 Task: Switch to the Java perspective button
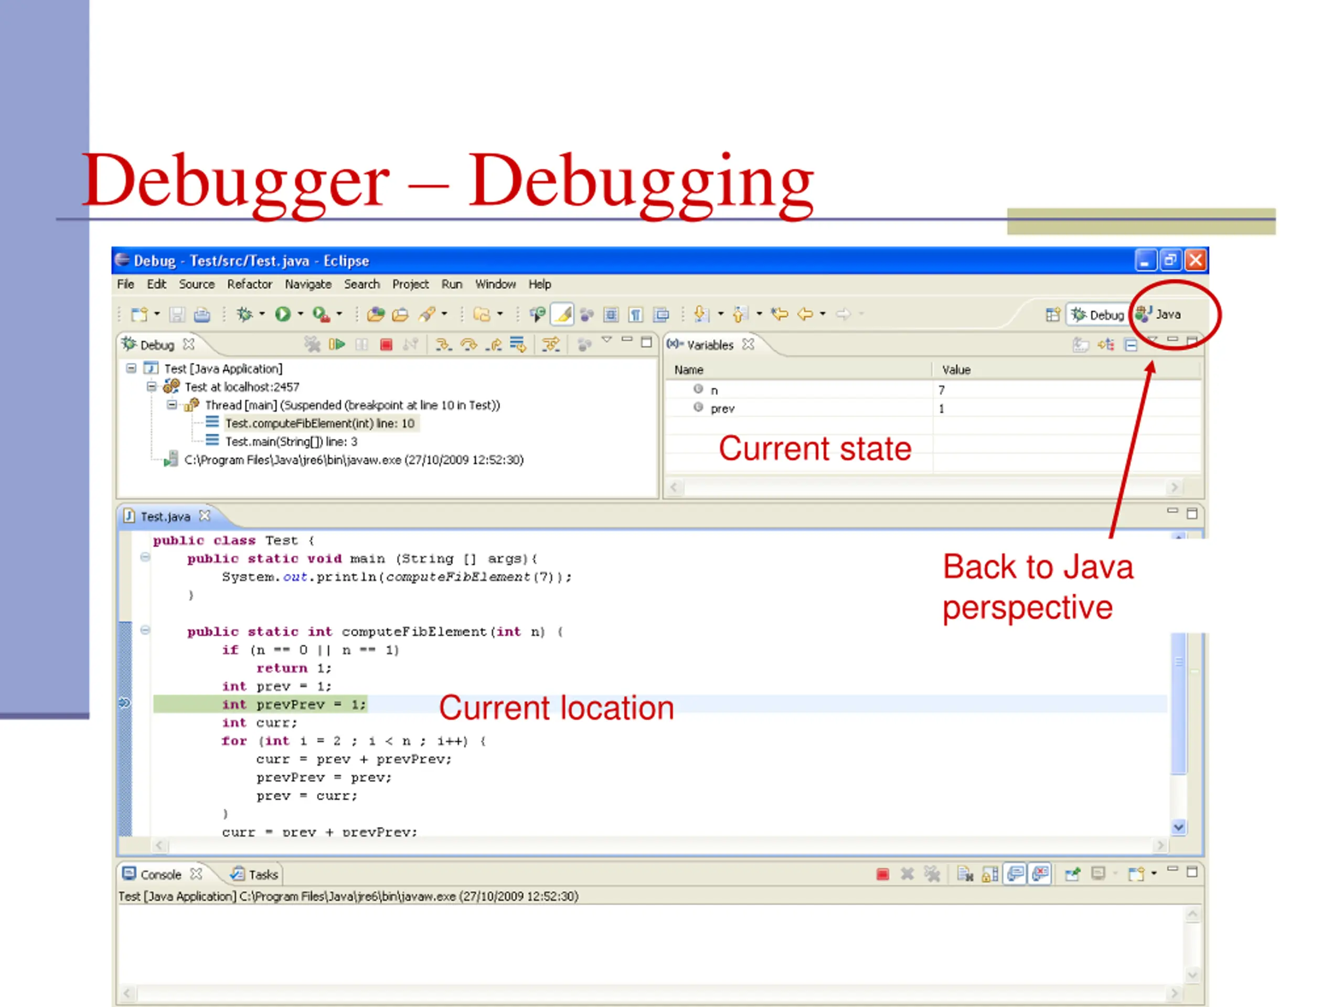click(x=1158, y=314)
